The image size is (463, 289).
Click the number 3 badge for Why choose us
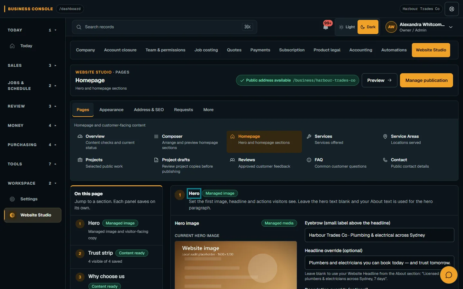click(x=80, y=277)
